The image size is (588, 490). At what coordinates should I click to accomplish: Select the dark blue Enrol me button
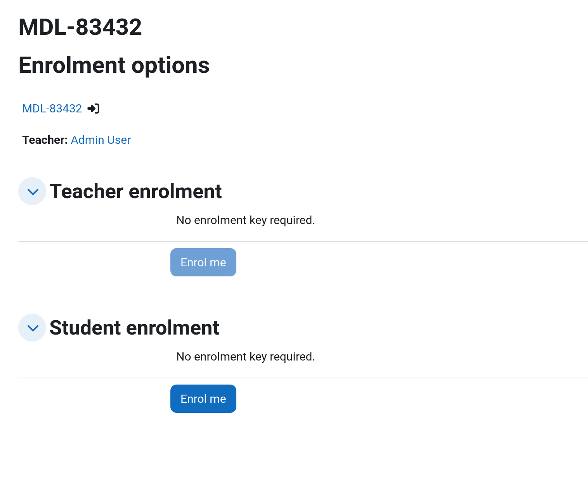[x=203, y=399]
